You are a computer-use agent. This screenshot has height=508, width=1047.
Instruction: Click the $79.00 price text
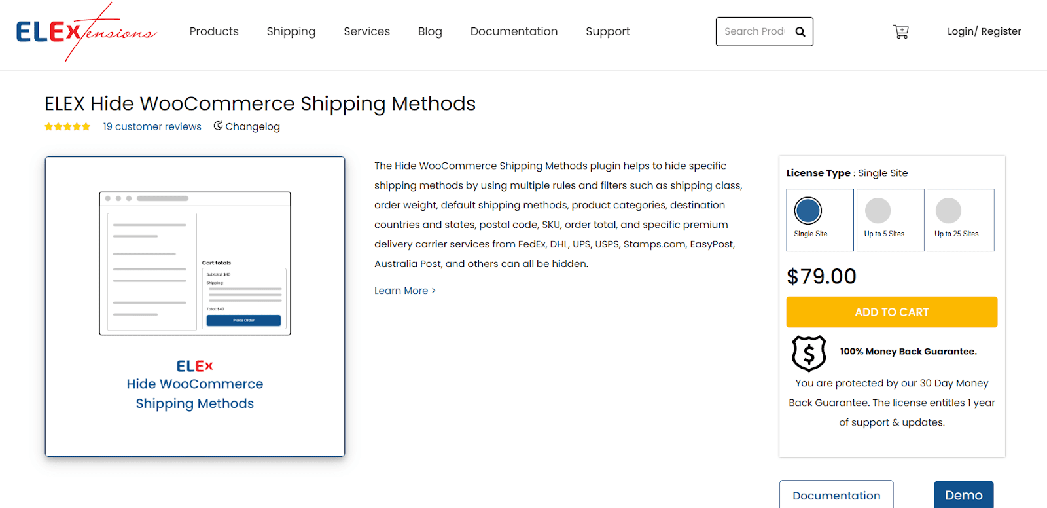click(x=821, y=276)
